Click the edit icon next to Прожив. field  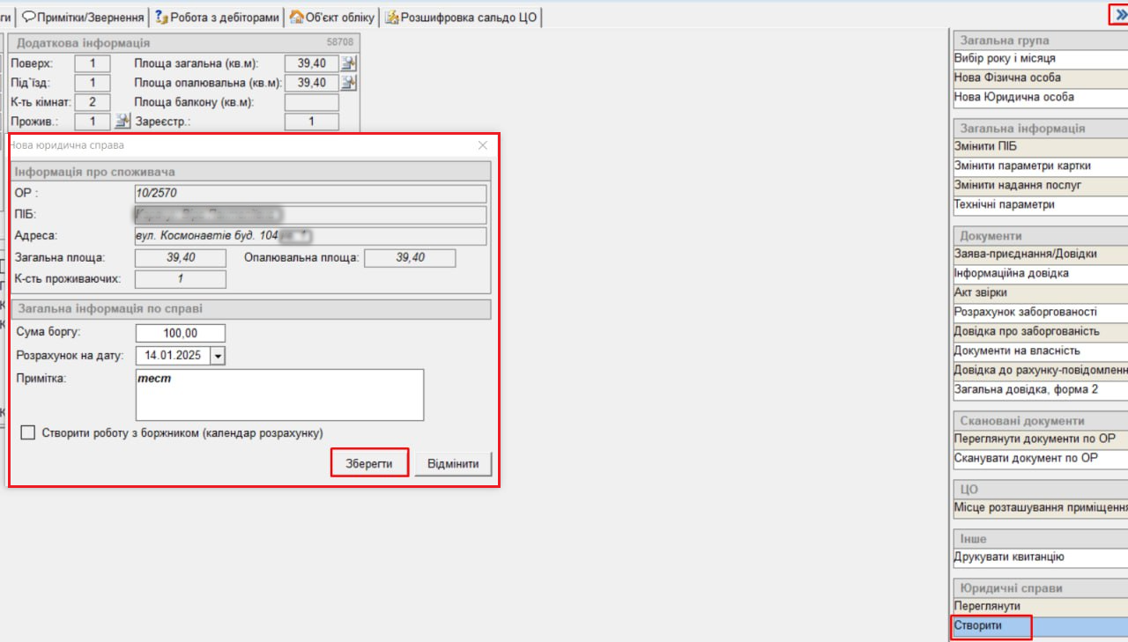pyautogui.click(x=122, y=122)
